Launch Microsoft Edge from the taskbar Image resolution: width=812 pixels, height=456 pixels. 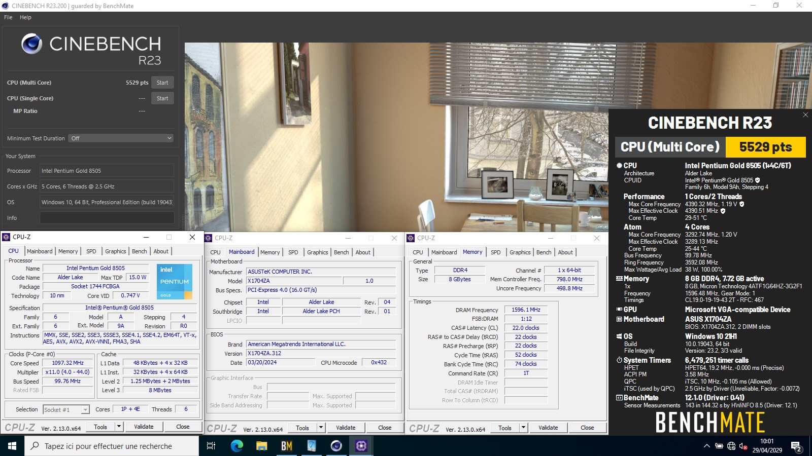pos(236,446)
